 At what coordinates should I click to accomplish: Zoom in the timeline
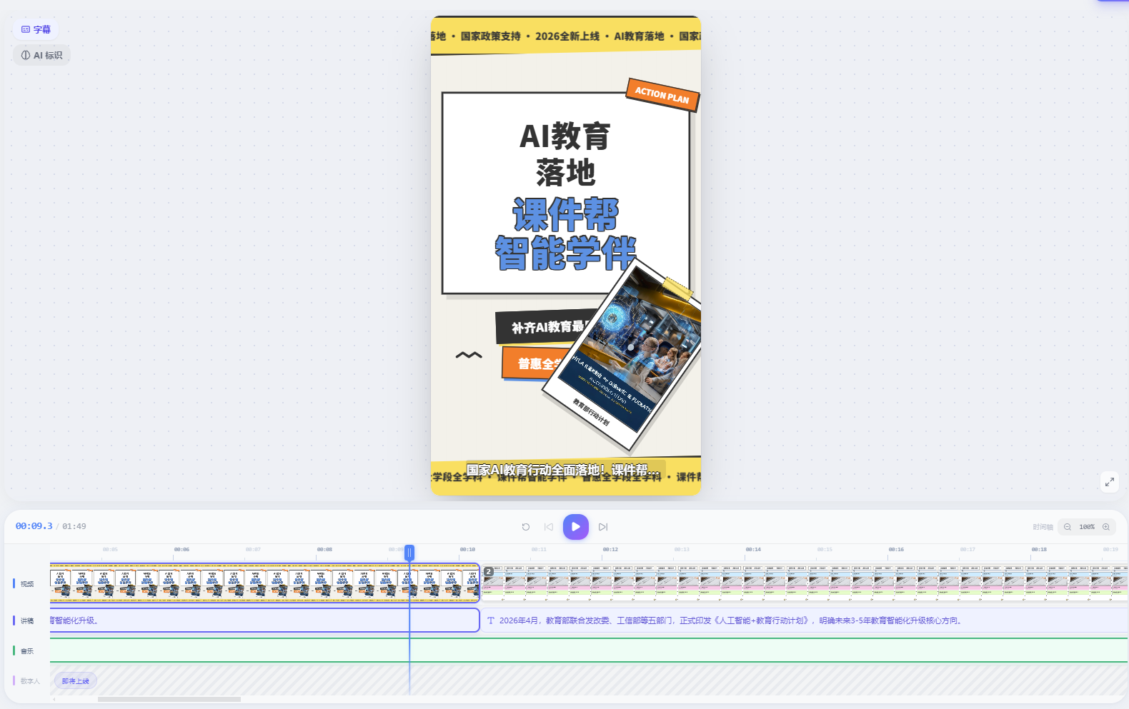click(1106, 527)
